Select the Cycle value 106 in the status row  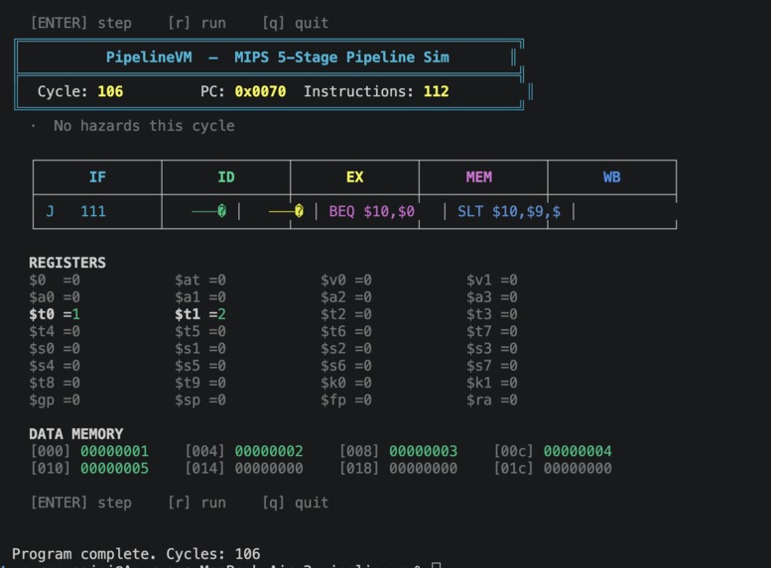pos(110,91)
